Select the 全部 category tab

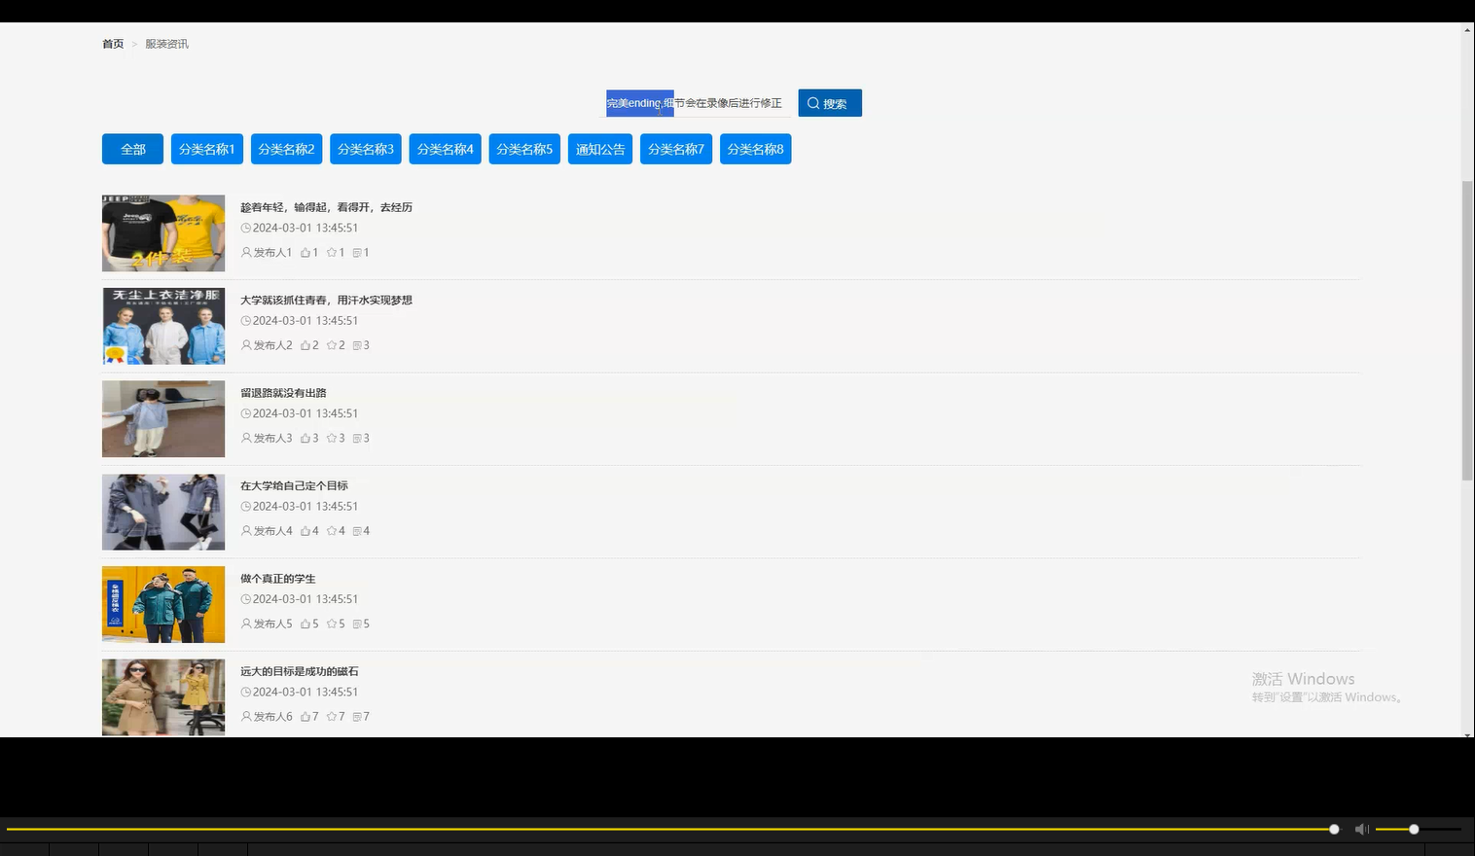(132, 149)
